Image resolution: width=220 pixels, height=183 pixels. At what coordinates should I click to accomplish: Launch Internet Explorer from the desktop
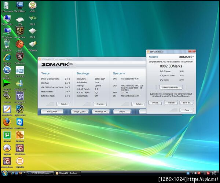7,60
